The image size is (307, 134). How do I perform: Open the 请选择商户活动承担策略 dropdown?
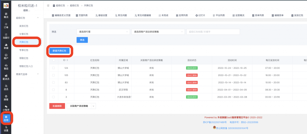point(158,32)
